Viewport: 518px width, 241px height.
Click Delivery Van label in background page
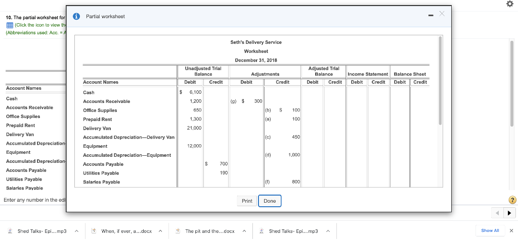pyautogui.click(x=20, y=134)
